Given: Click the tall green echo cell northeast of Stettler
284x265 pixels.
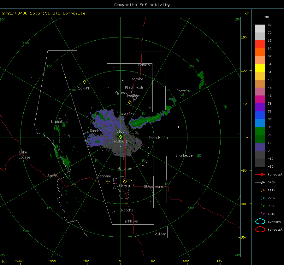Looking at the screenshot, I should 201,80.
